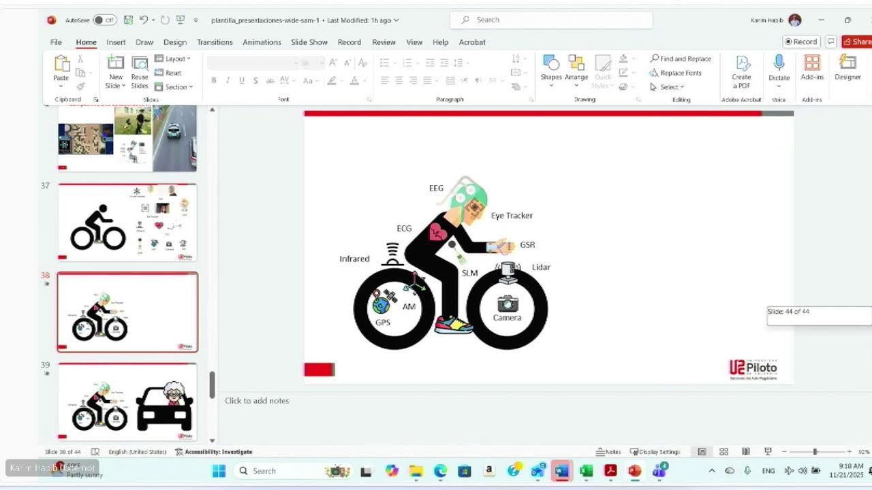Open the Customize Quick Access Toolbar dropdown
This screenshot has height=490, width=872.
(196, 20)
